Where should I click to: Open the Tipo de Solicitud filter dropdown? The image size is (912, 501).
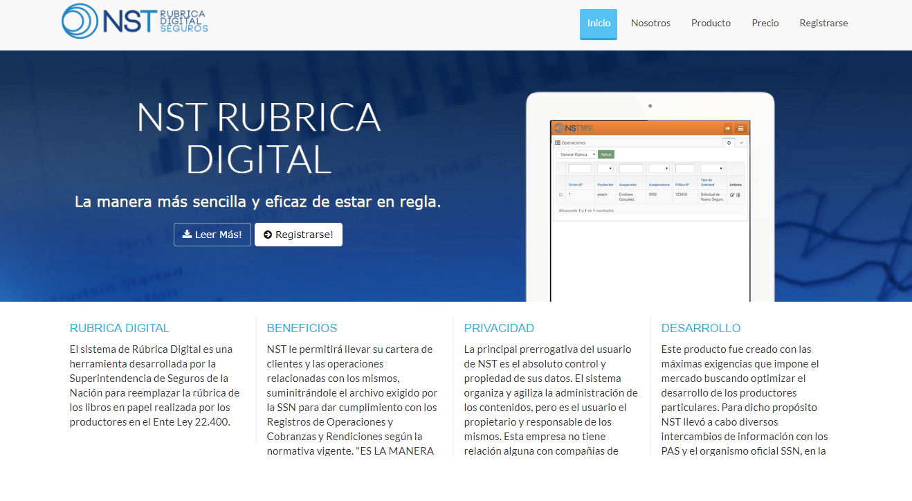tap(712, 168)
